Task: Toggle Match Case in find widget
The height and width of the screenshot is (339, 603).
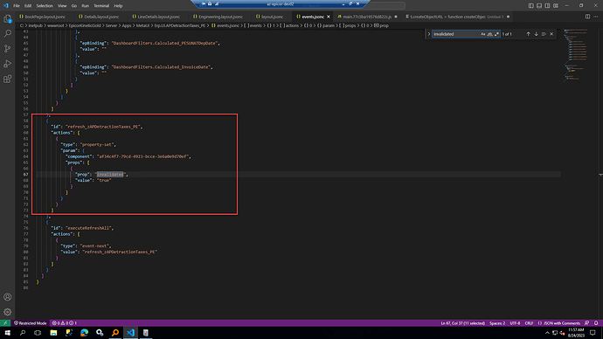Action: [x=483, y=34]
